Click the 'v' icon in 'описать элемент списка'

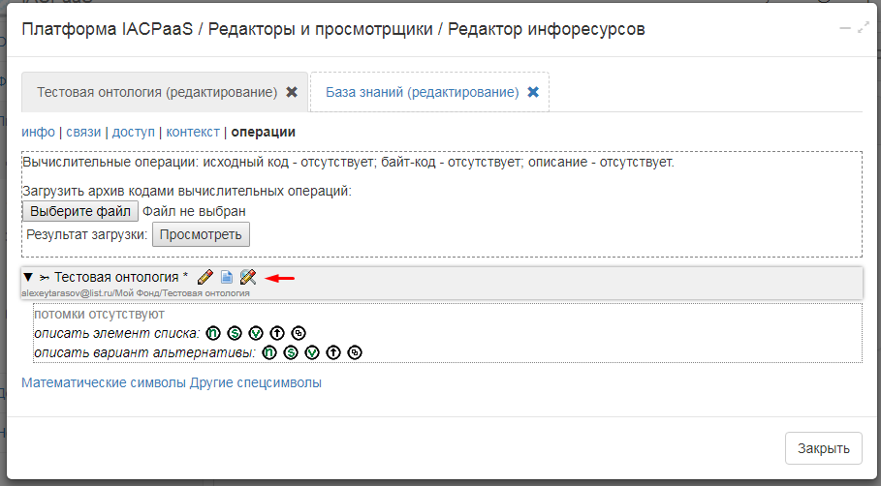[x=256, y=333]
